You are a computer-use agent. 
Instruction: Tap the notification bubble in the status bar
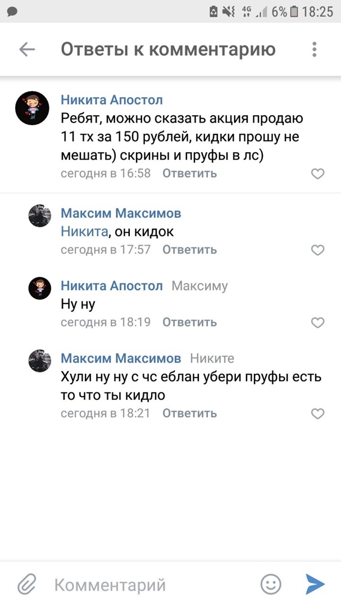12,11
